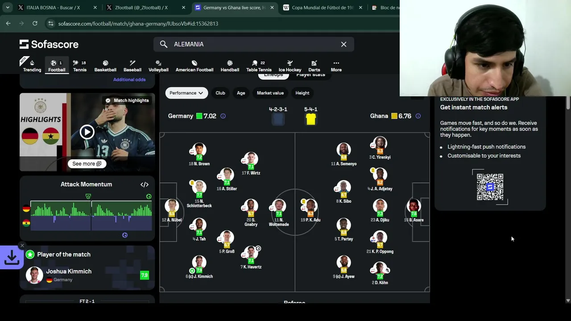Open the Performance dropdown filter
The height and width of the screenshot is (321, 571).
(186, 93)
